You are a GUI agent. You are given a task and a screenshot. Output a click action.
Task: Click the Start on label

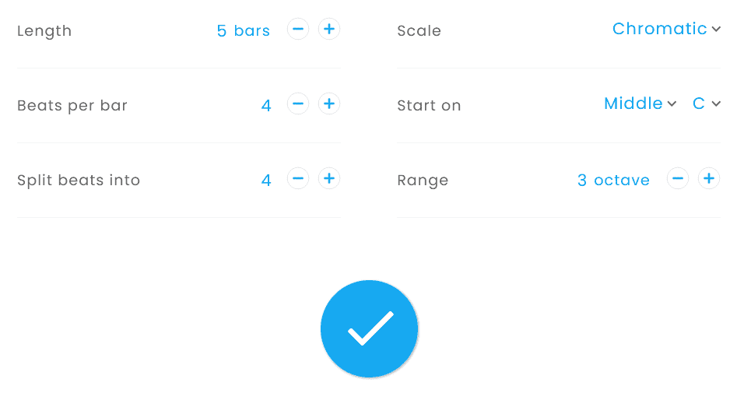(x=429, y=106)
